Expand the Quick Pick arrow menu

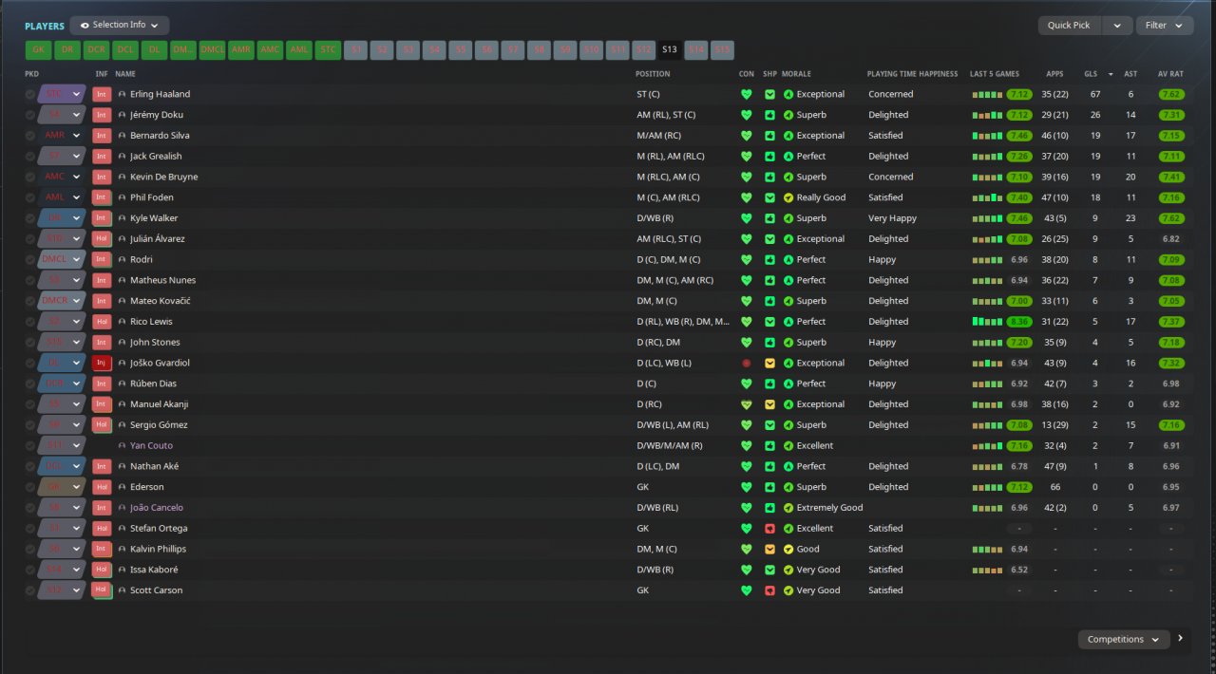click(1117, 26)
